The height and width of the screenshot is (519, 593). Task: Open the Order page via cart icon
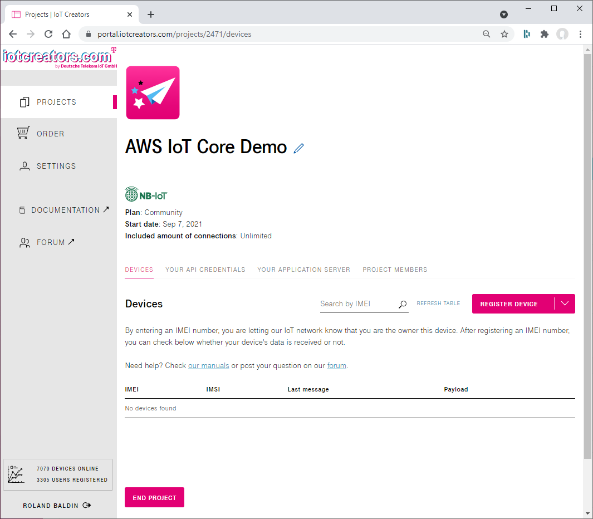23,134
